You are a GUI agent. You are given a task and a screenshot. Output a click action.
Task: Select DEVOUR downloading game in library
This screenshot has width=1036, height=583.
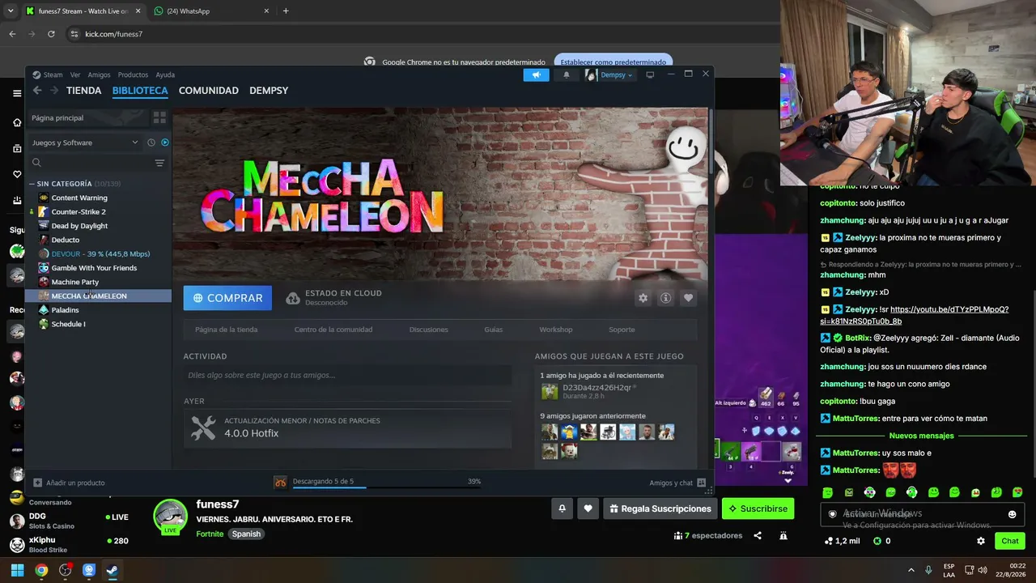pyautogui.click(x=99, y=253)
